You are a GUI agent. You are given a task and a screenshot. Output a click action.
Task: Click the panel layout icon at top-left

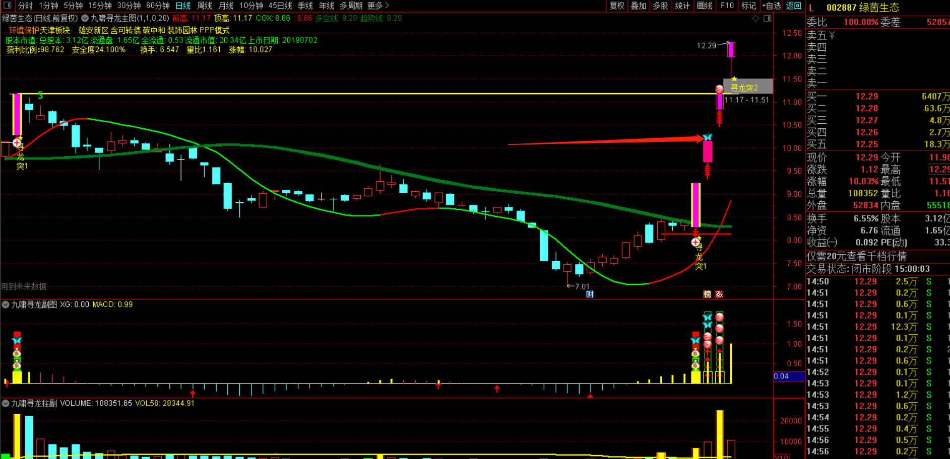7,6
